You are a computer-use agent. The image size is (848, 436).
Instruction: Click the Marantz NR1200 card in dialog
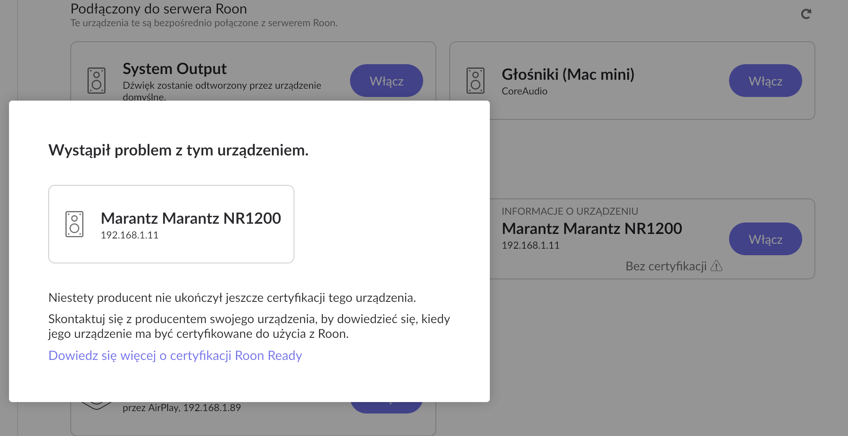(171, 224)
